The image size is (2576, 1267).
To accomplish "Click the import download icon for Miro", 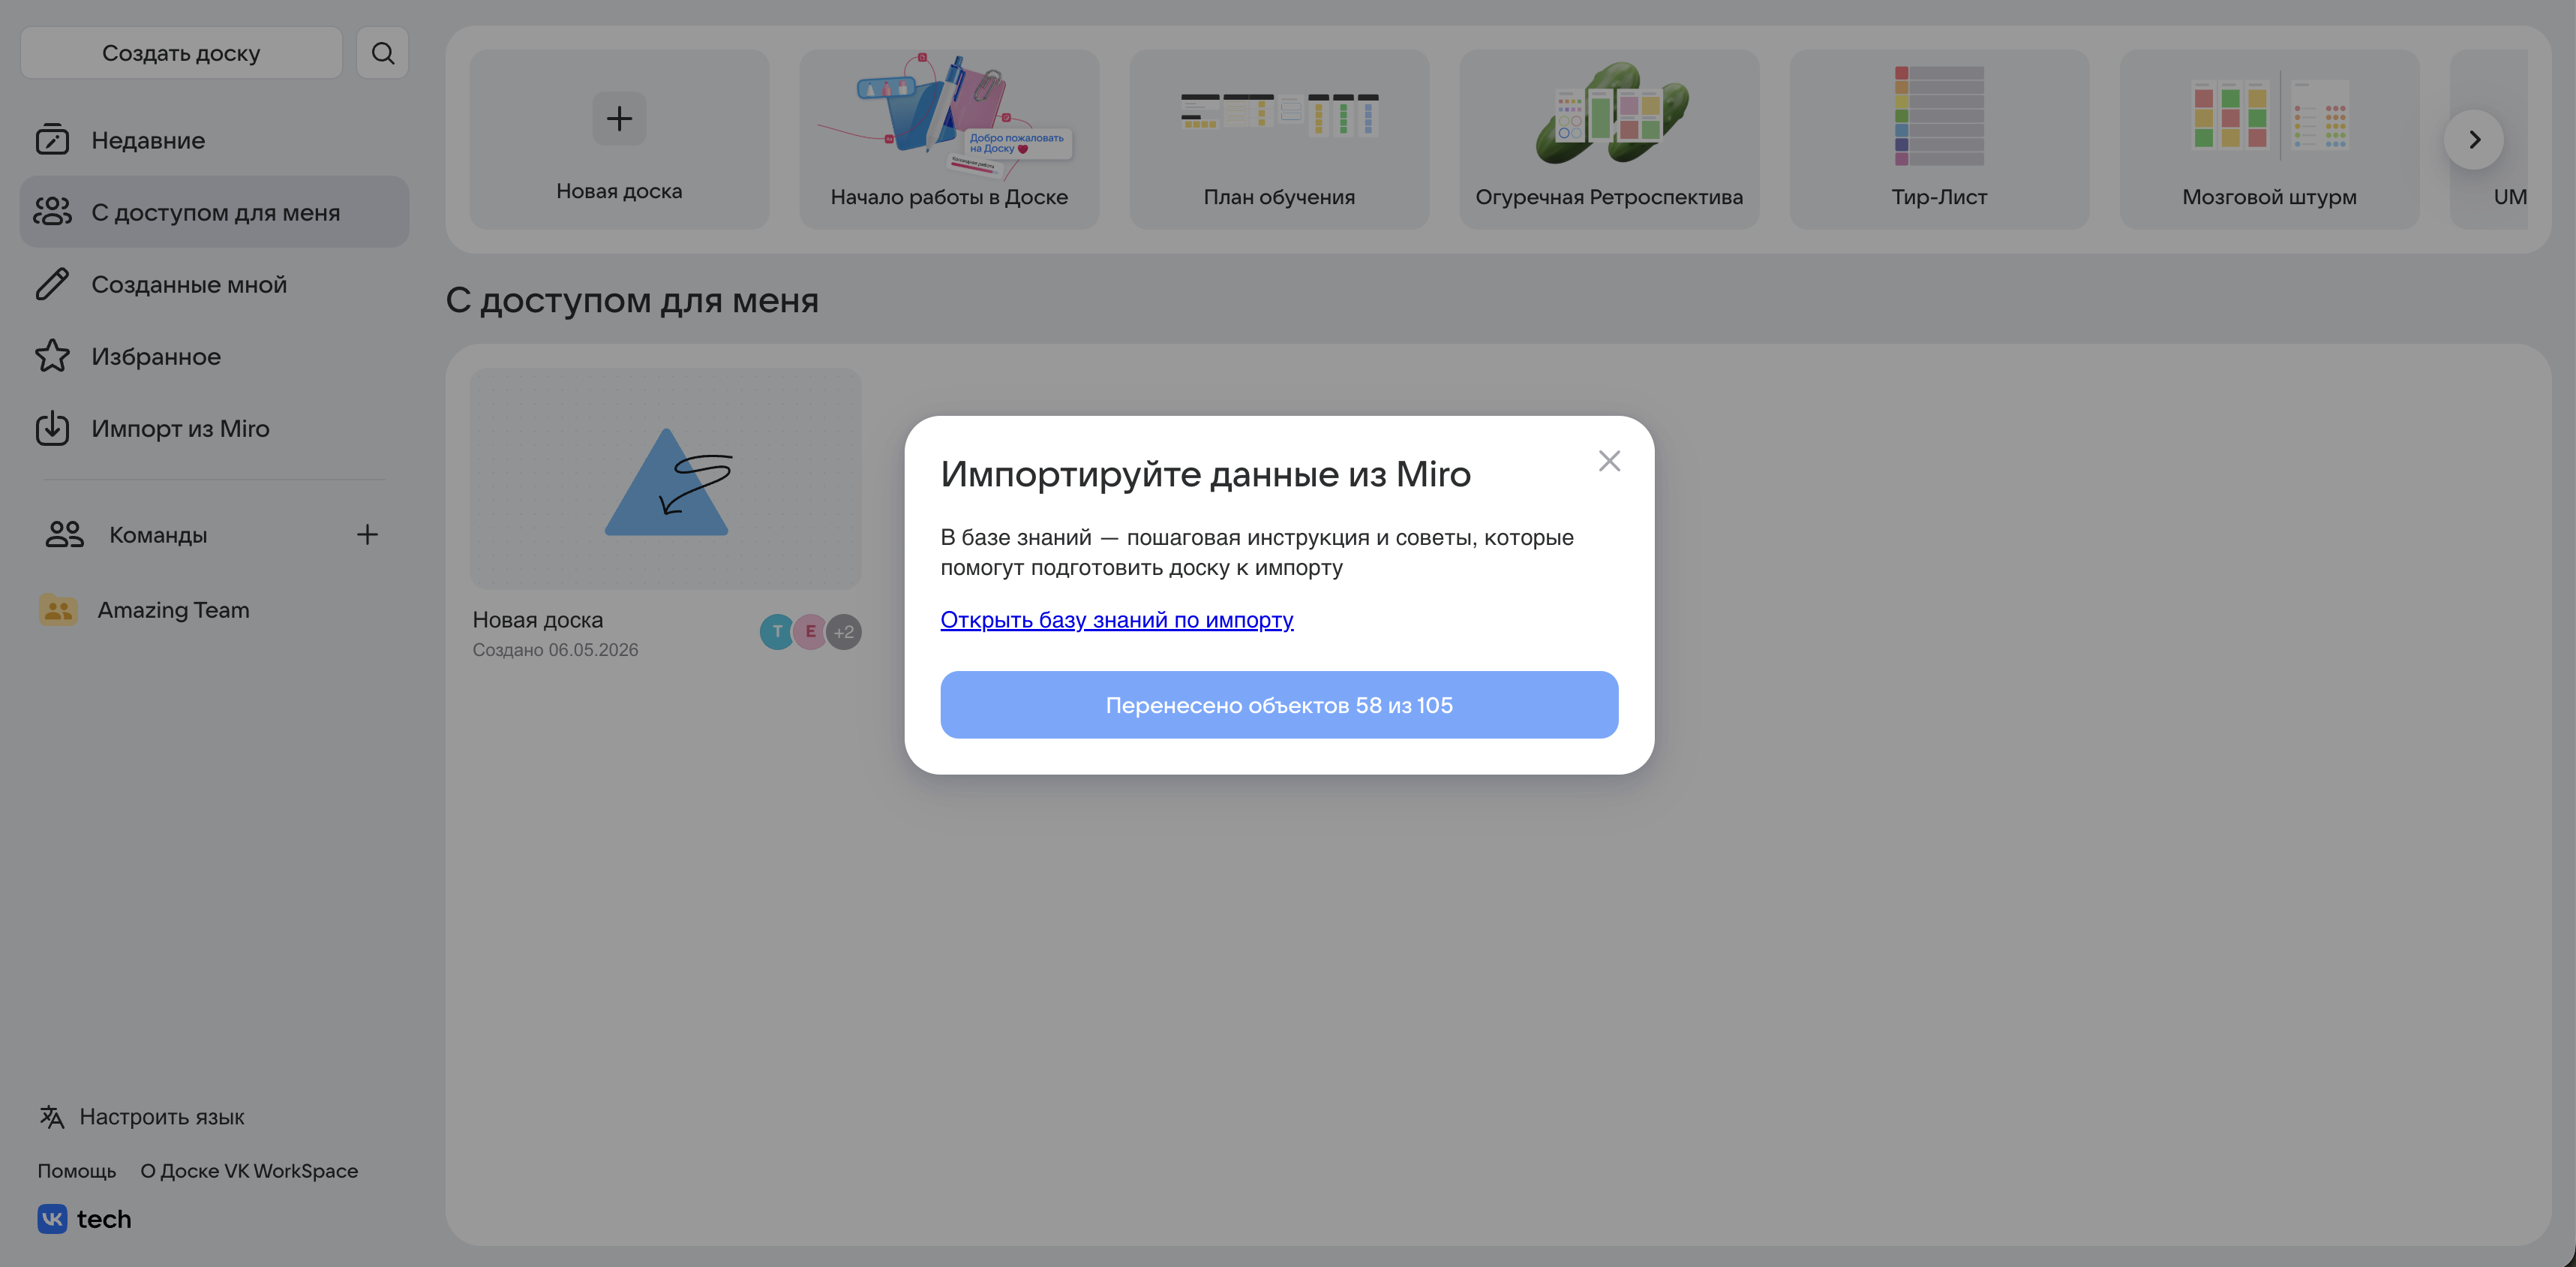I will pyautogui.click(x=52, y=429).
